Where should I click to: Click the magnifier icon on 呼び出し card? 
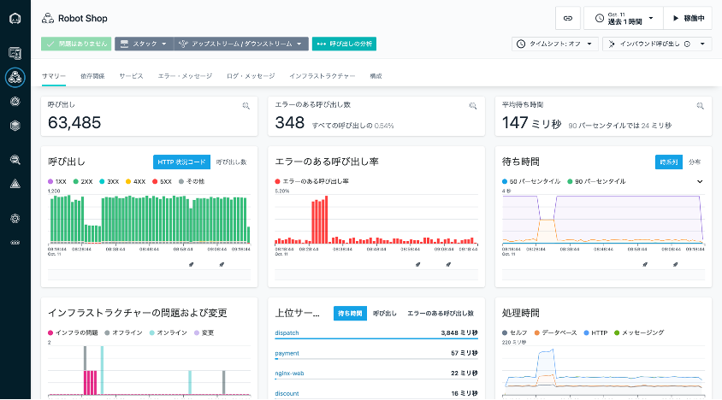[246, 106]
